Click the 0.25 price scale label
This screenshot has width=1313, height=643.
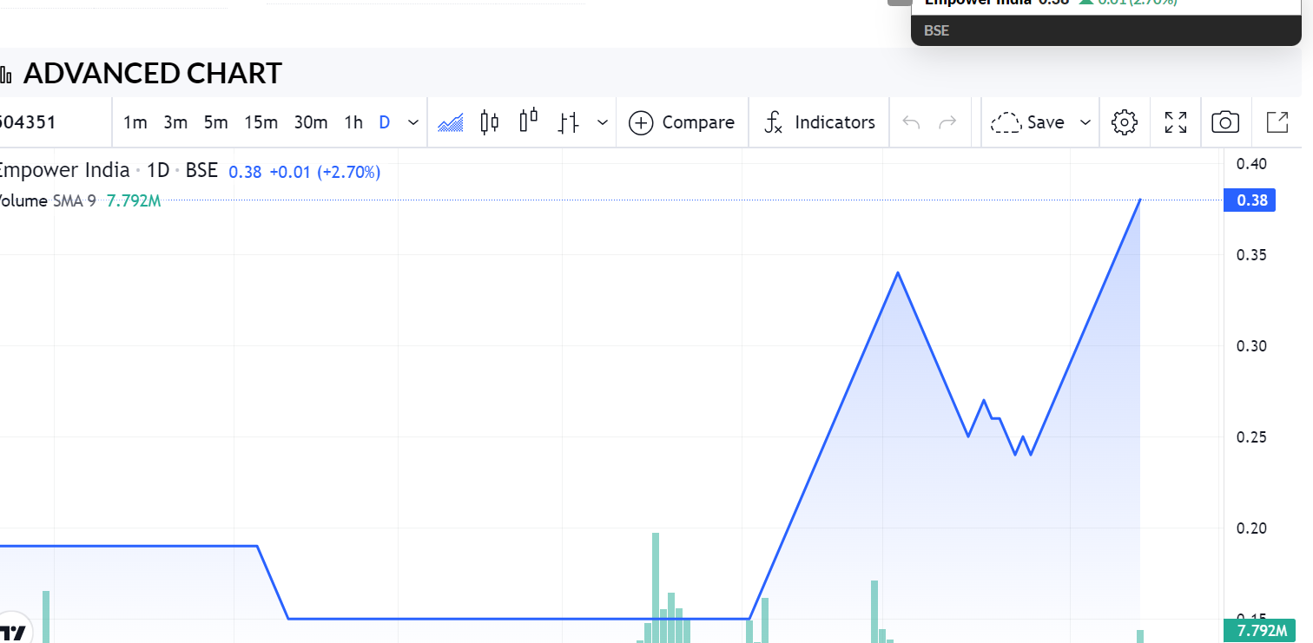(1250, 437)
